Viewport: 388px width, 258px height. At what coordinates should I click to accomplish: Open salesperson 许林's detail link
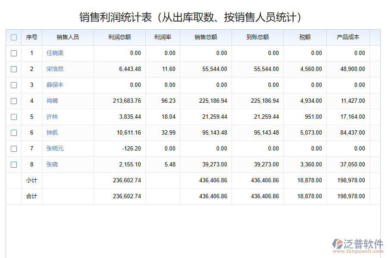52,117
